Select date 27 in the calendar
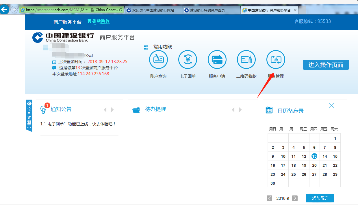 314,174
